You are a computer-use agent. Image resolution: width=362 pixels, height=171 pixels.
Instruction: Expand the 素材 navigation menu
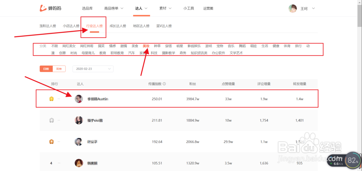pyautogui.click(x=165, y=9)
